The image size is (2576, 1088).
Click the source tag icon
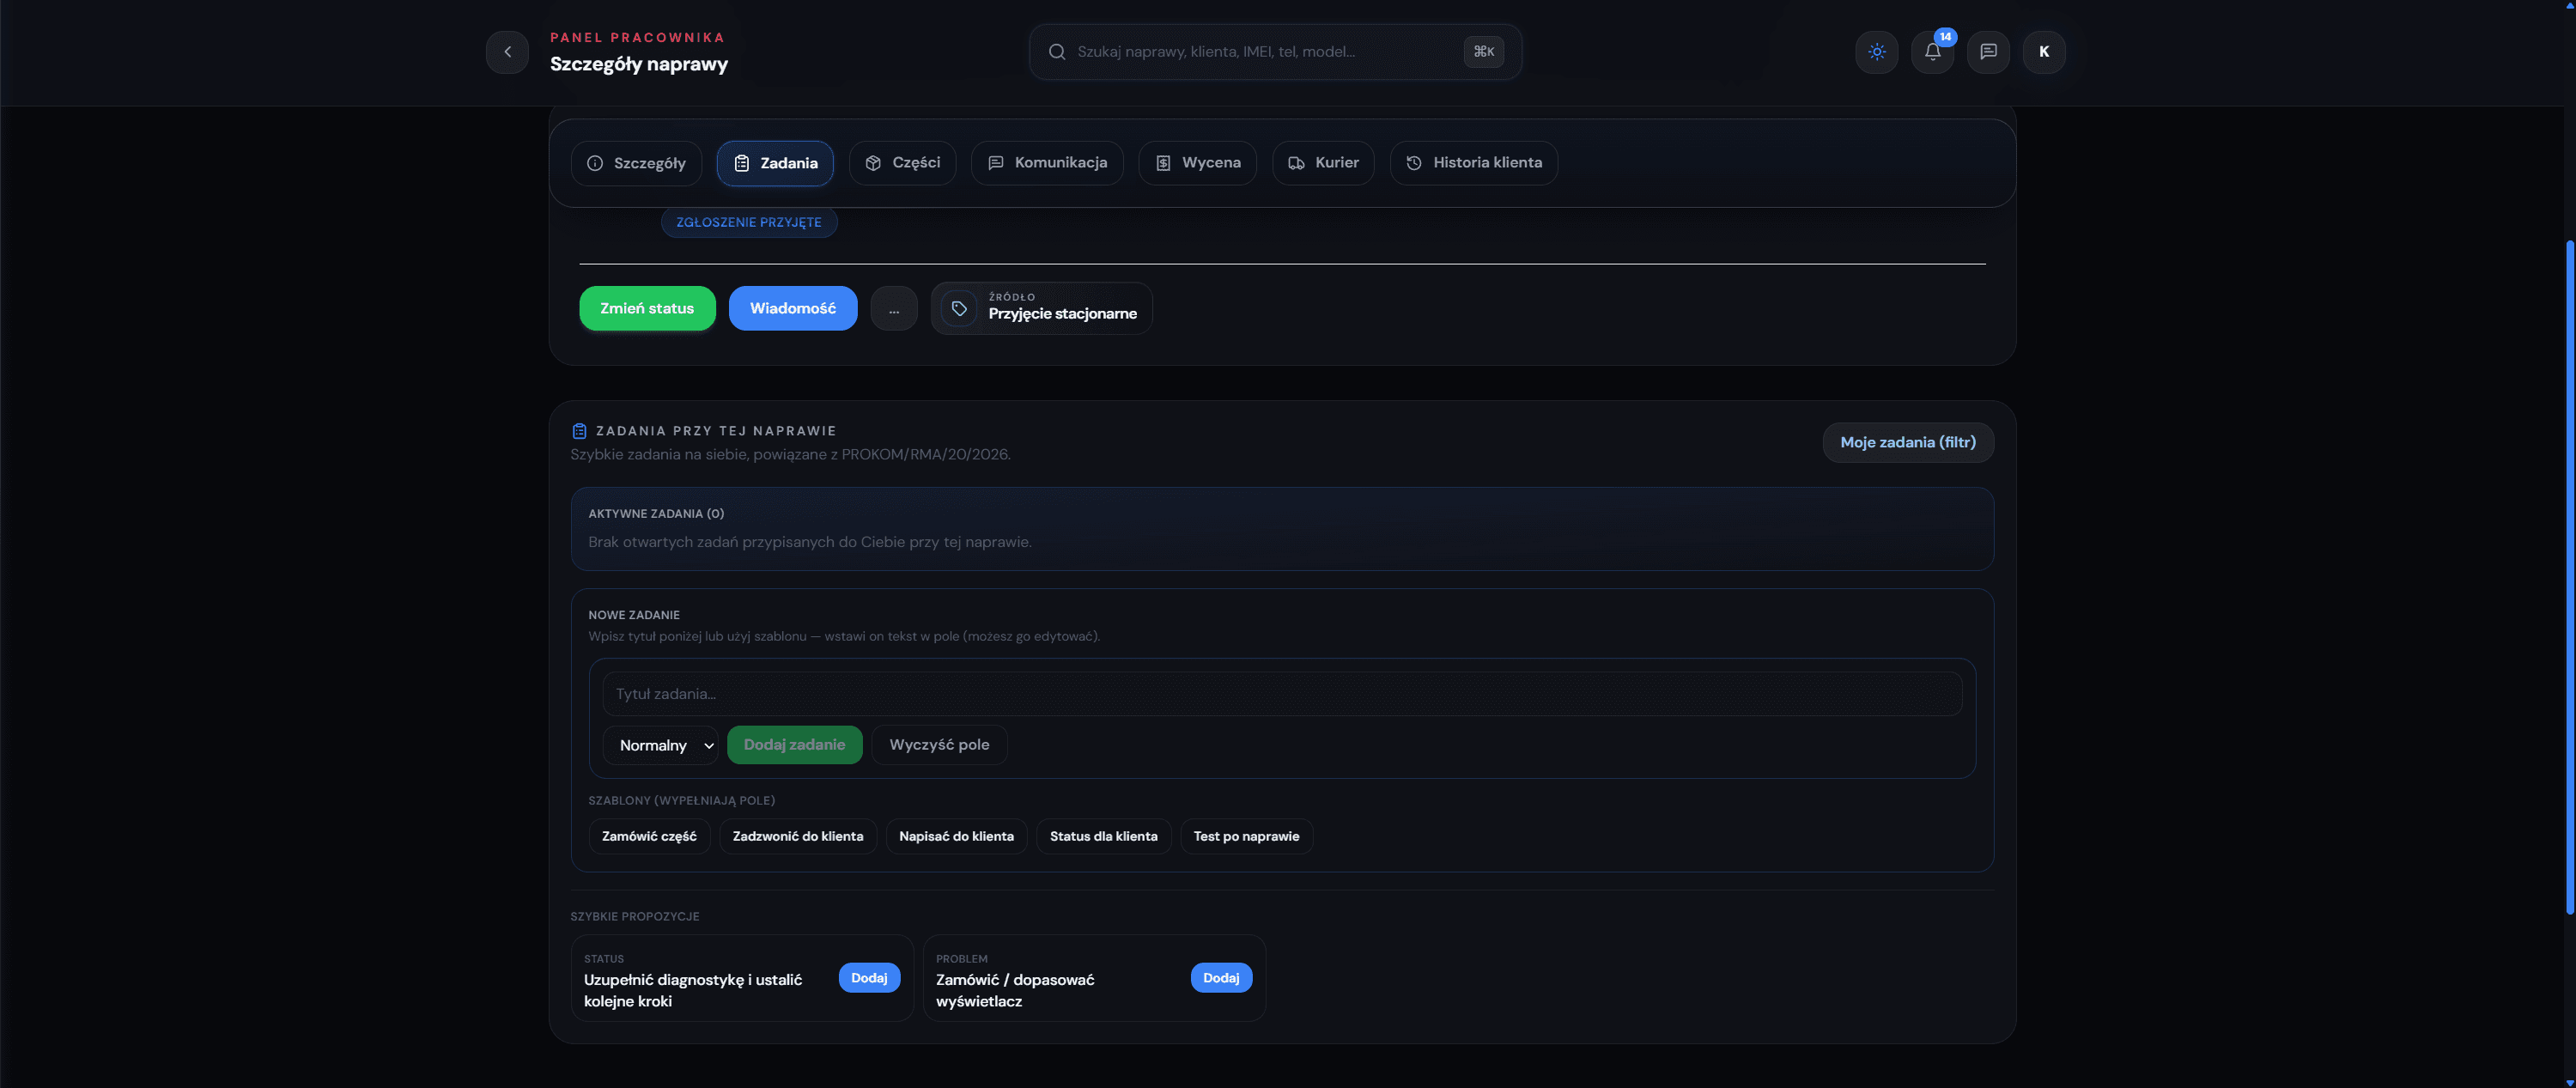pos(959,309)
